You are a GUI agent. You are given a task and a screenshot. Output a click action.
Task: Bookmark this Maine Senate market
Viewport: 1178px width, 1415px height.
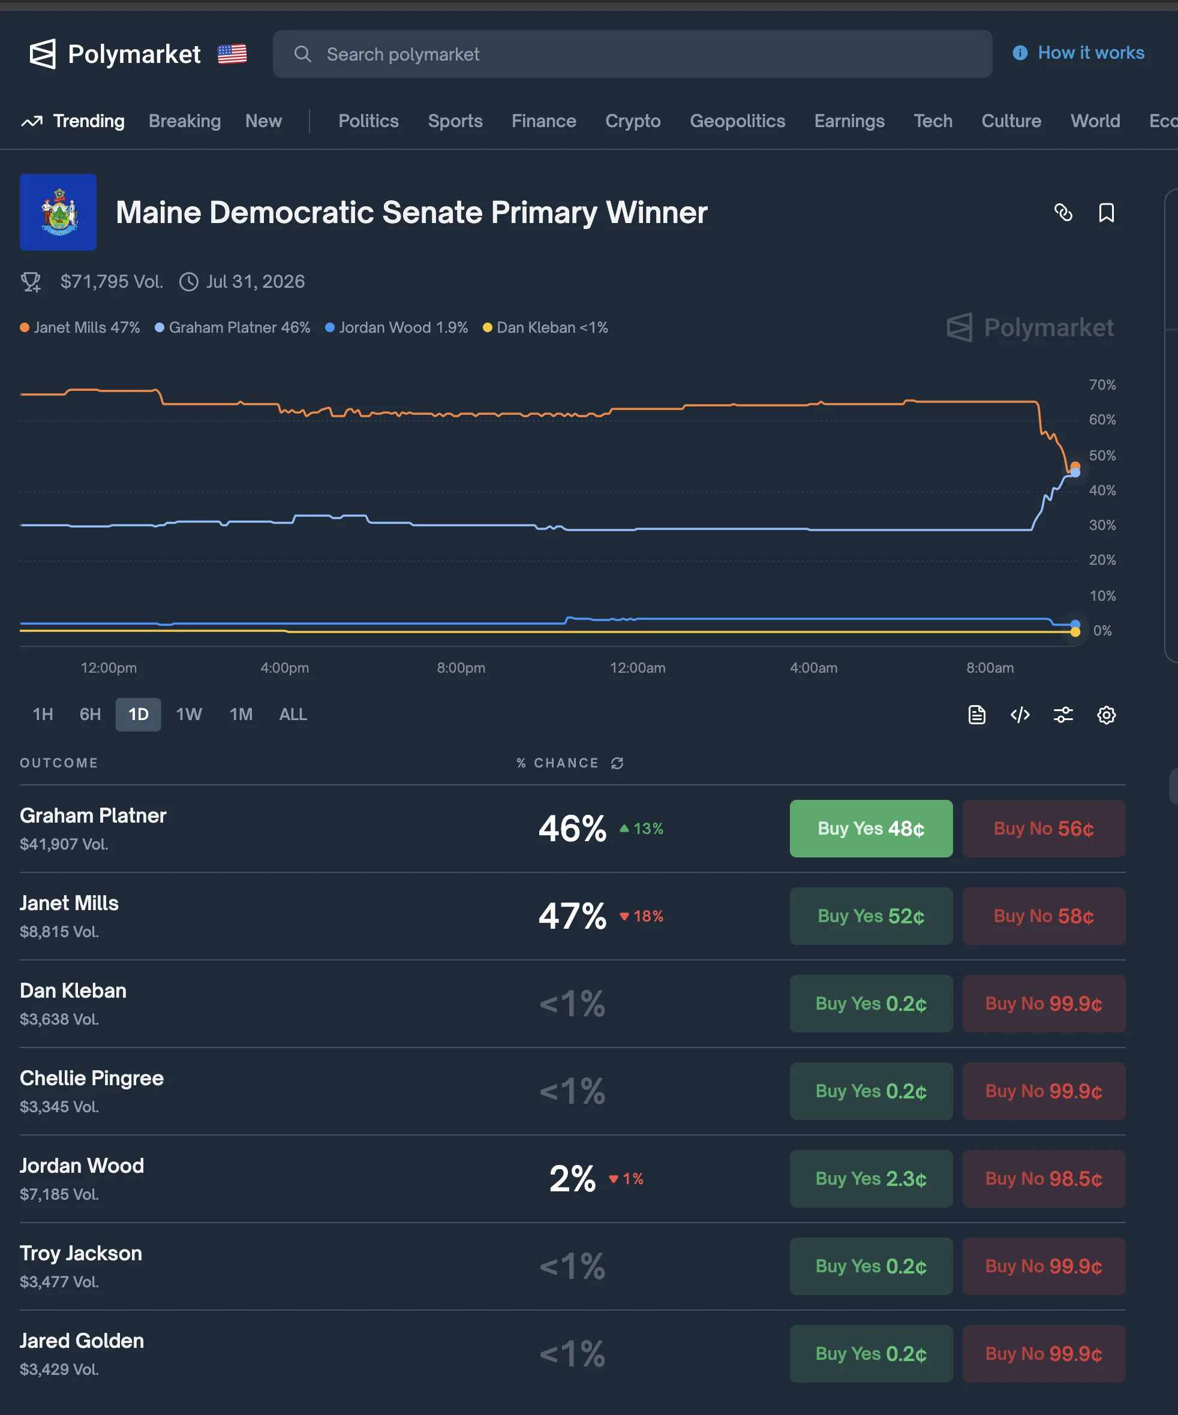(1106, 213)
